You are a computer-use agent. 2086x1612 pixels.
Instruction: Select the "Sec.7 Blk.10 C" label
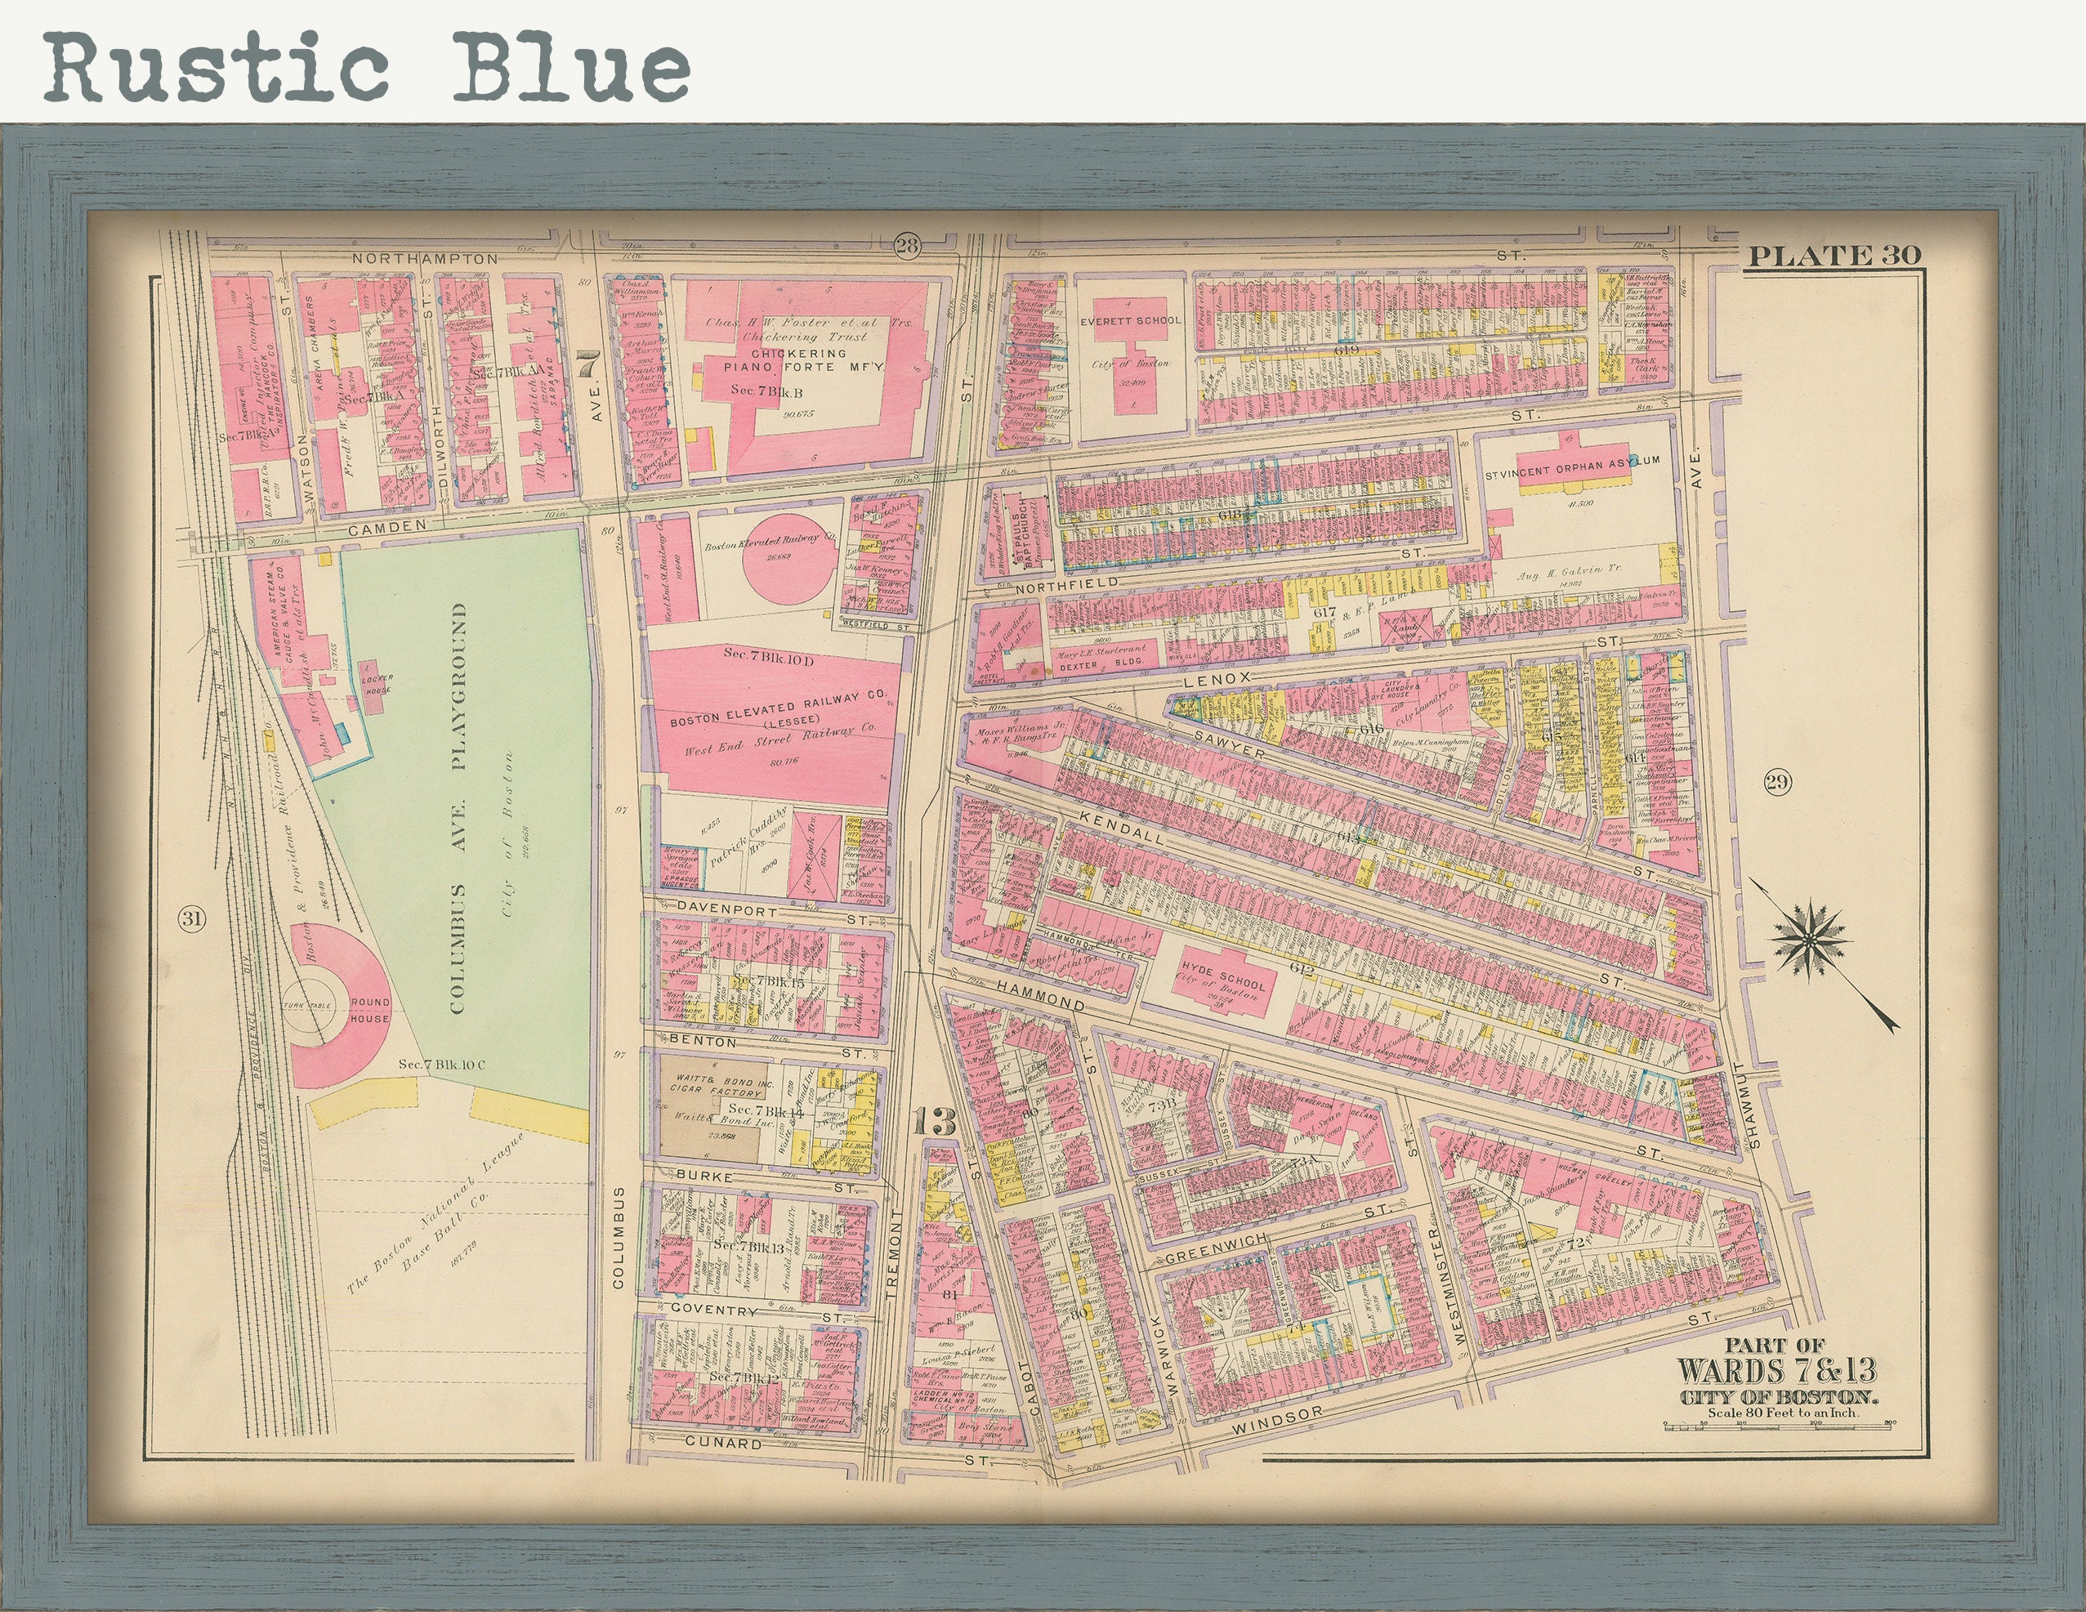[441, 1063]
